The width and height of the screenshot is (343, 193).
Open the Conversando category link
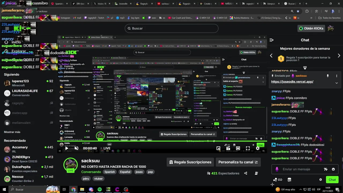click(91, 172)
